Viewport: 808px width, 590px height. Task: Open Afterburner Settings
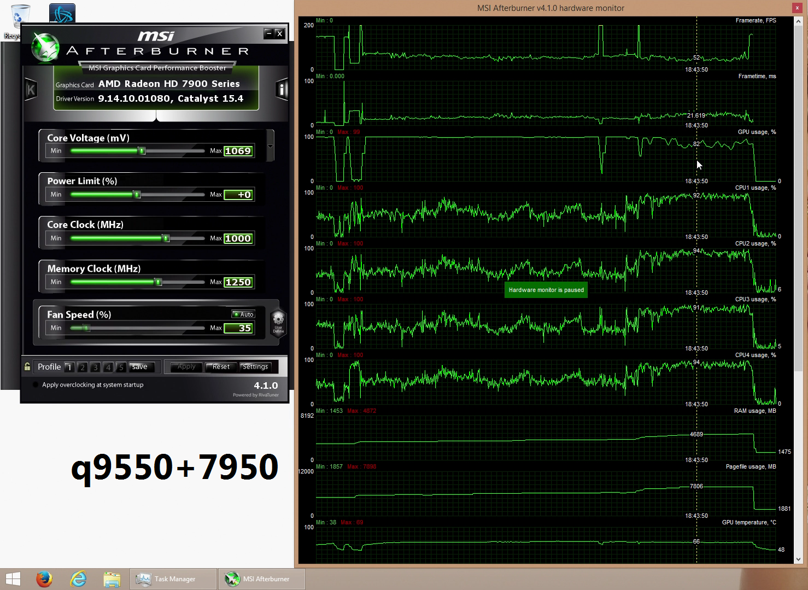255,367
